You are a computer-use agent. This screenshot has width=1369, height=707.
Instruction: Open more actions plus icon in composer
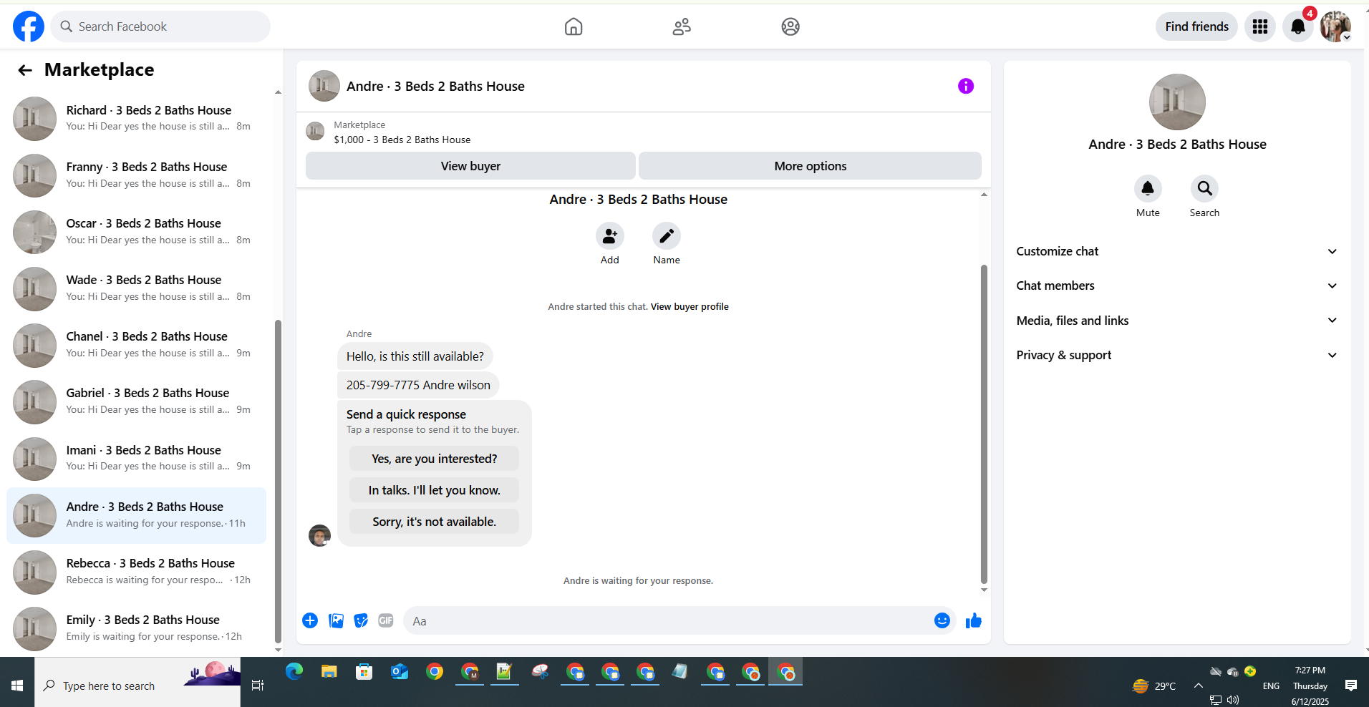tap(310, 620)
